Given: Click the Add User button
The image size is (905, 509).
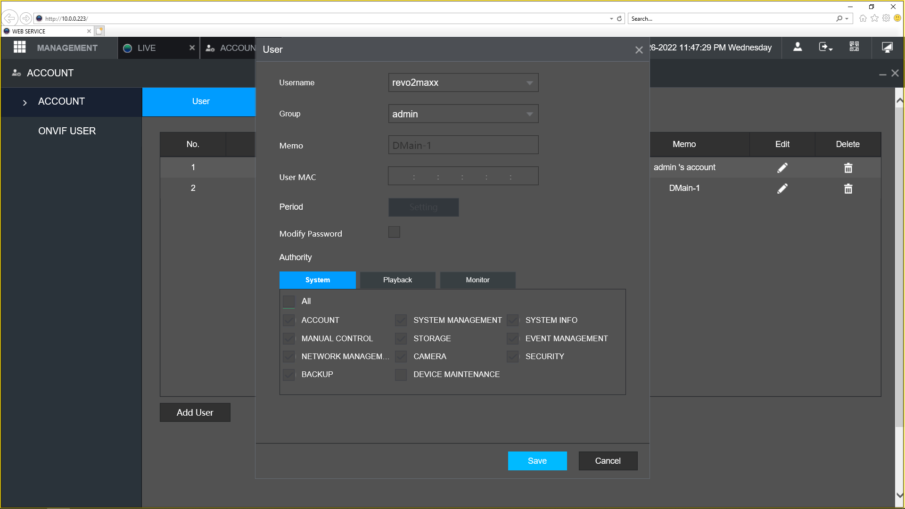Looking at the screenshot, I should pos(195,412).
